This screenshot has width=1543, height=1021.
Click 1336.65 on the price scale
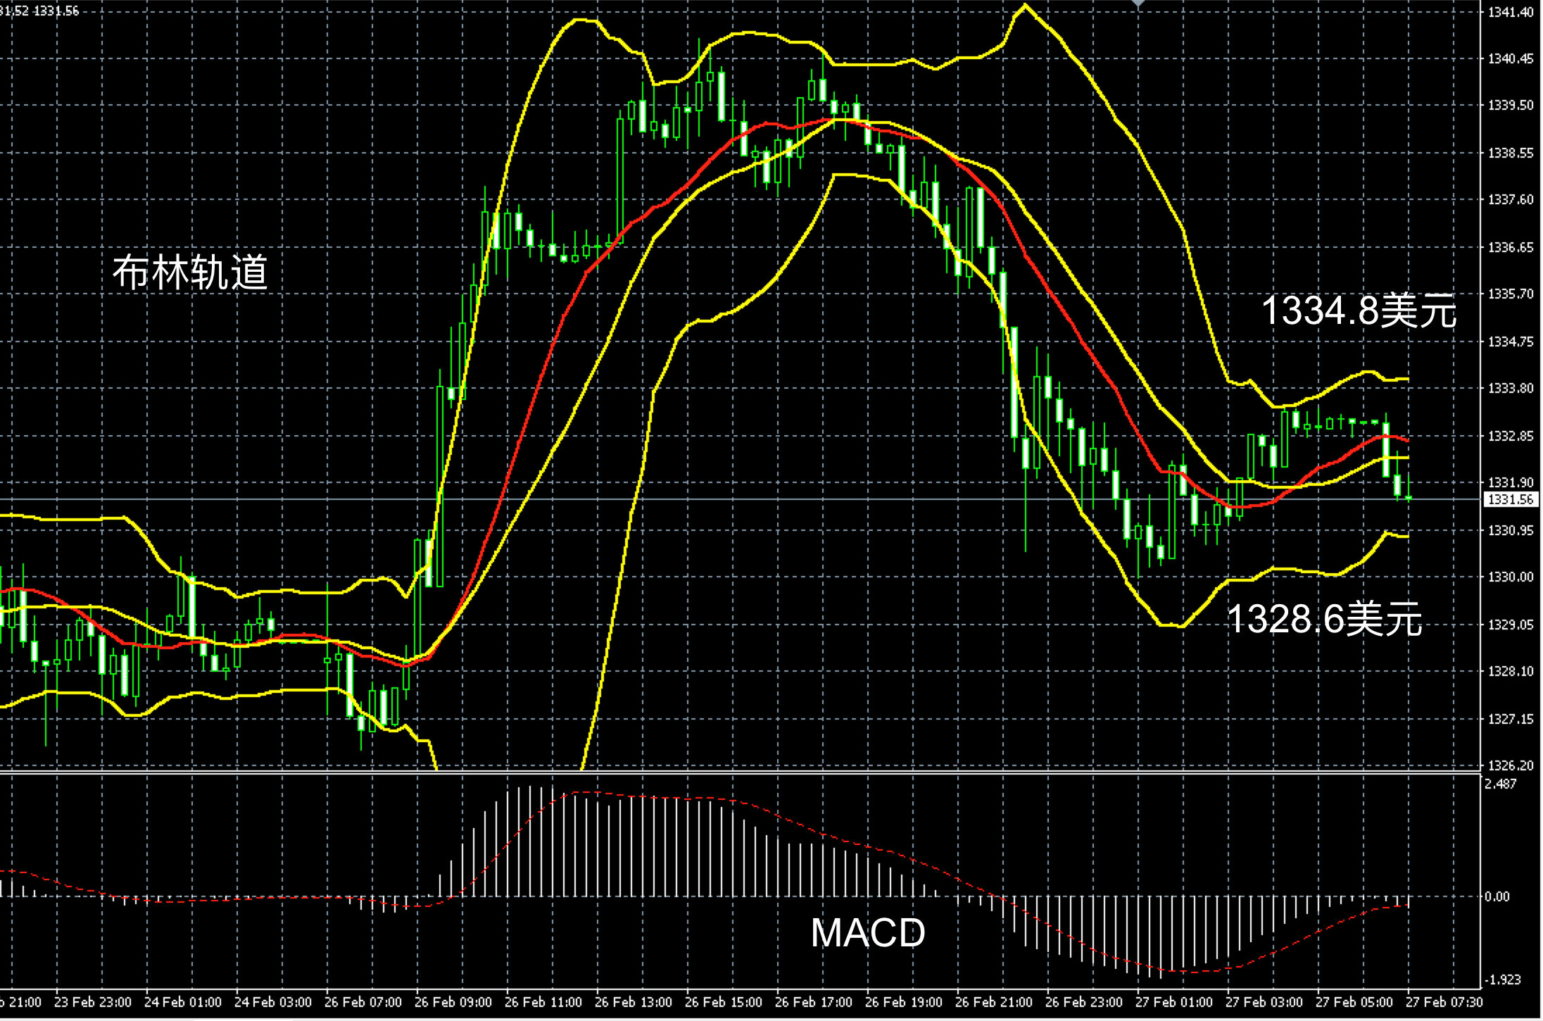[x=1511, y=247]
